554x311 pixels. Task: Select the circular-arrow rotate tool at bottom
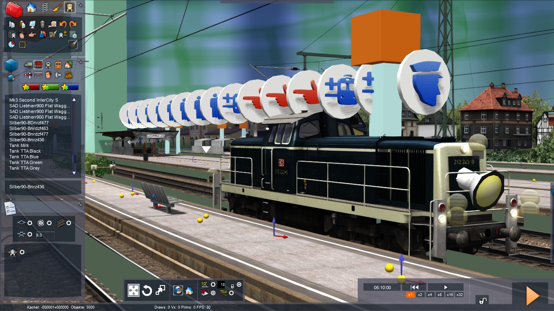pos(147,290)
